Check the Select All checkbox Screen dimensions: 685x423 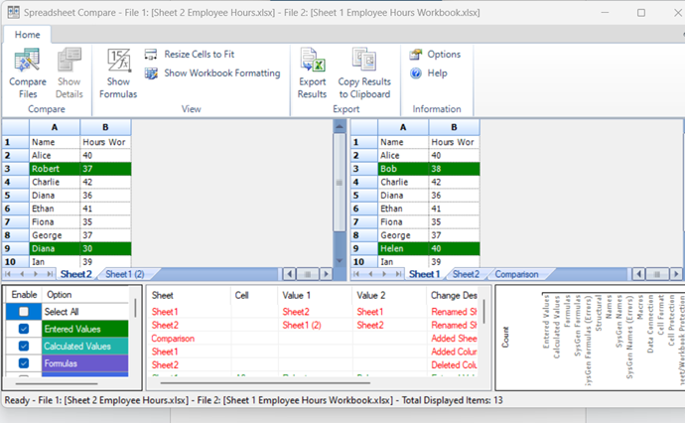click(24, 312)
